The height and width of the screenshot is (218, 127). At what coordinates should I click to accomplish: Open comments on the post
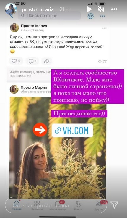(x=32, y=61)
